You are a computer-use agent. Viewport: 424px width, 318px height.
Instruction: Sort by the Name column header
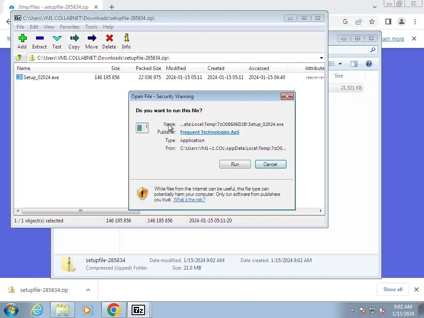pos(48,68)
